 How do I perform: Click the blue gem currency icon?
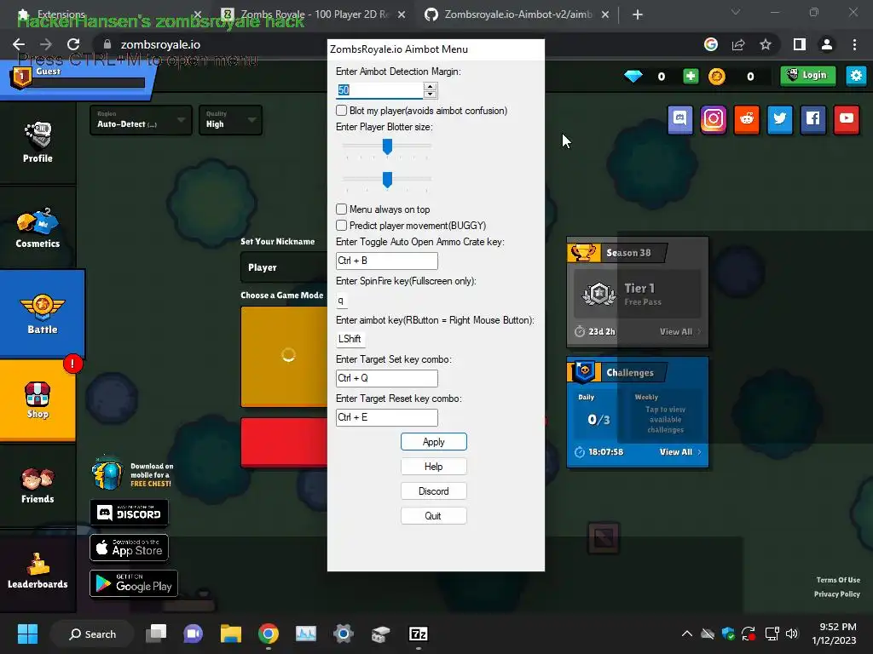click(x=633, y=76)
